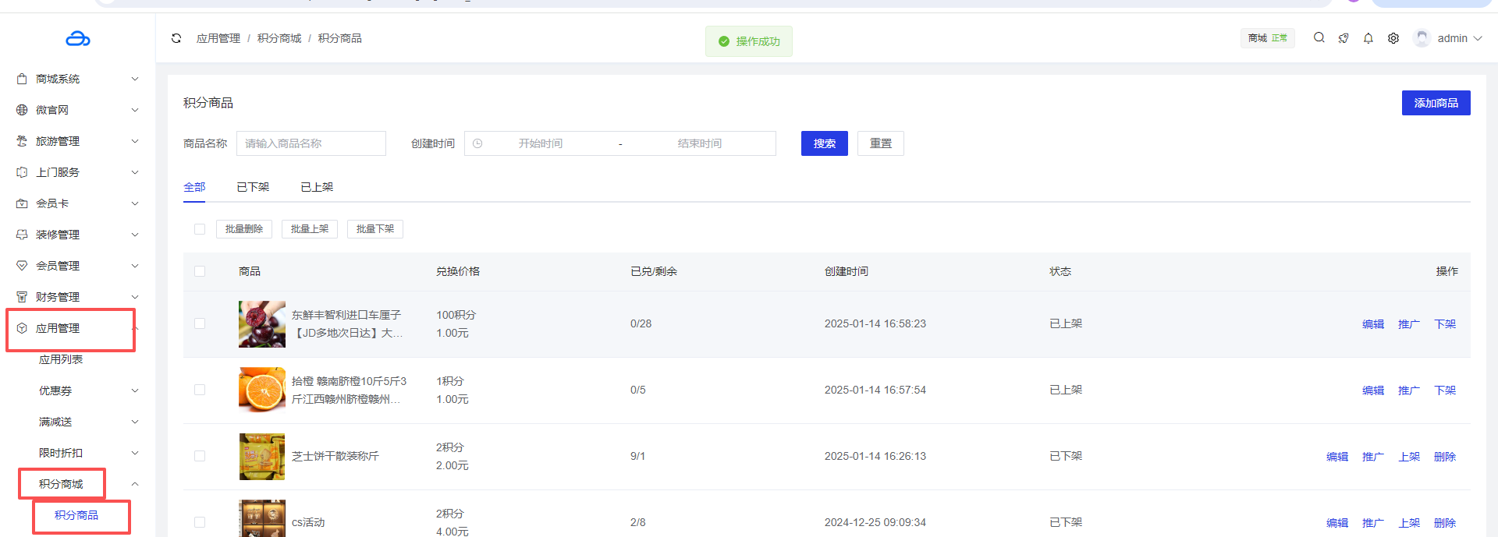Viewport: 1498px width, 537px height.
Task: Switch to the 已上架 tab
Action: 317,187
